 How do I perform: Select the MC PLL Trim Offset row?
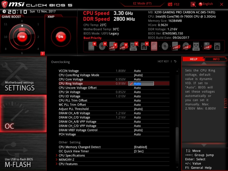pos(114,105)
